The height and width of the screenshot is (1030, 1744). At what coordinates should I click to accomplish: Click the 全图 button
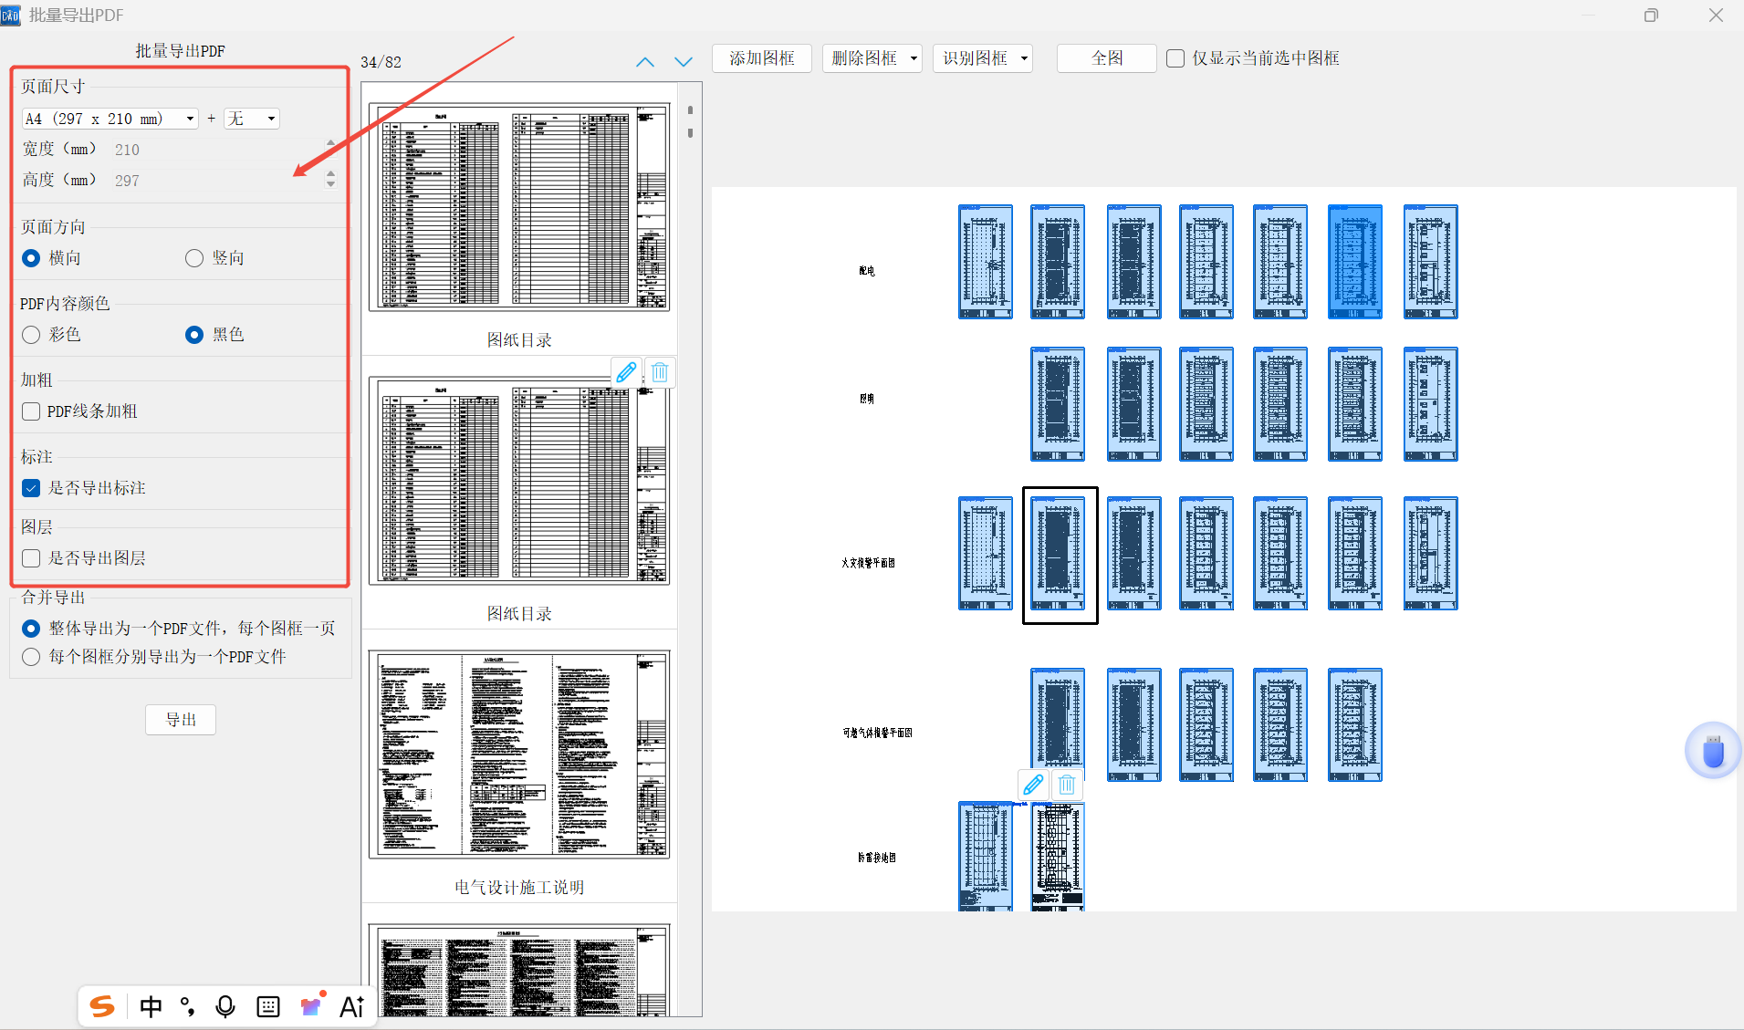point(1106,58)
